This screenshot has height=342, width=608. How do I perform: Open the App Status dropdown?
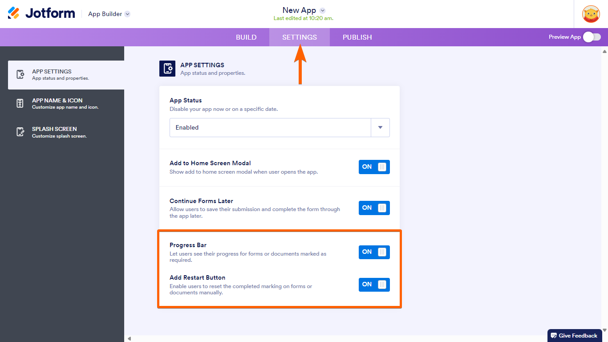(x=380, y=127)
